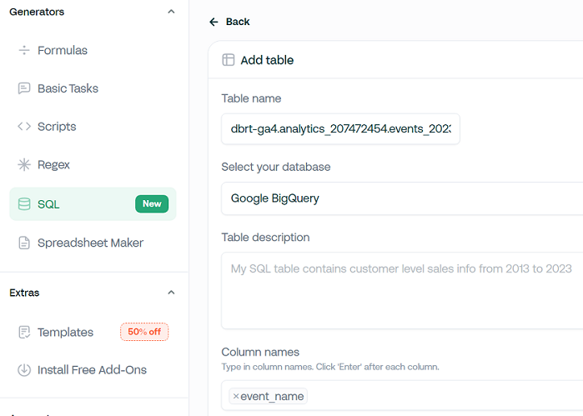The width and height of the screenshot is (583, 416).
Task: Click the Formulas divide icon
Action: pos(24,50)
